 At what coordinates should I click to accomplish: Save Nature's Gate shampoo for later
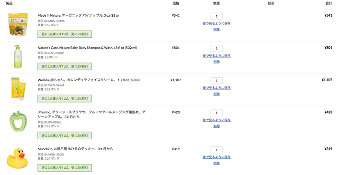pyautogui.click(x=216, y=56)
